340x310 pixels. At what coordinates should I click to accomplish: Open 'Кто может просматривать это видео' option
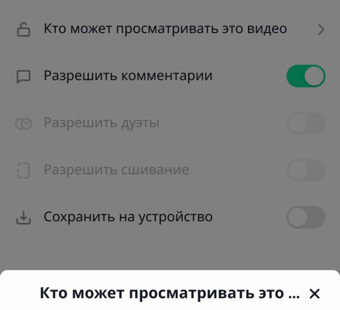(165, 29)
